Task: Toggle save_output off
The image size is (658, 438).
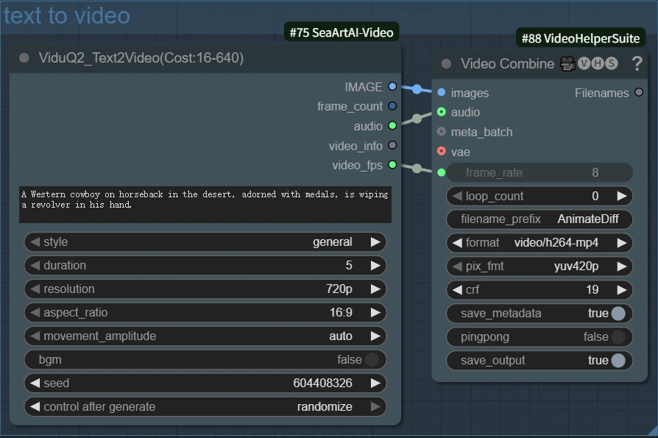Action: coord(618,361)
